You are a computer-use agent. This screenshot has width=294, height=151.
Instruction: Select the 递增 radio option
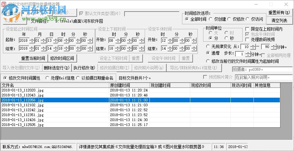[x=213, y=53]
